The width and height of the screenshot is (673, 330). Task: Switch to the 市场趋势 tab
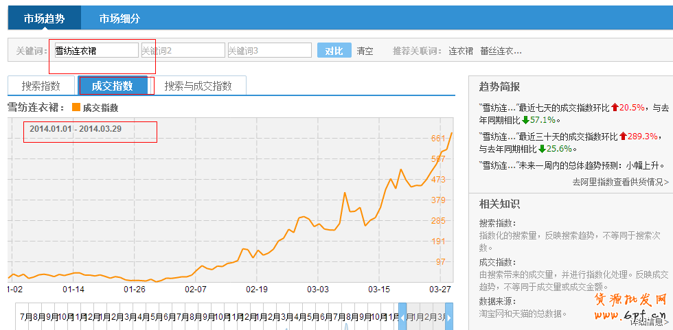pyautogui.click(x=44, y=19)
